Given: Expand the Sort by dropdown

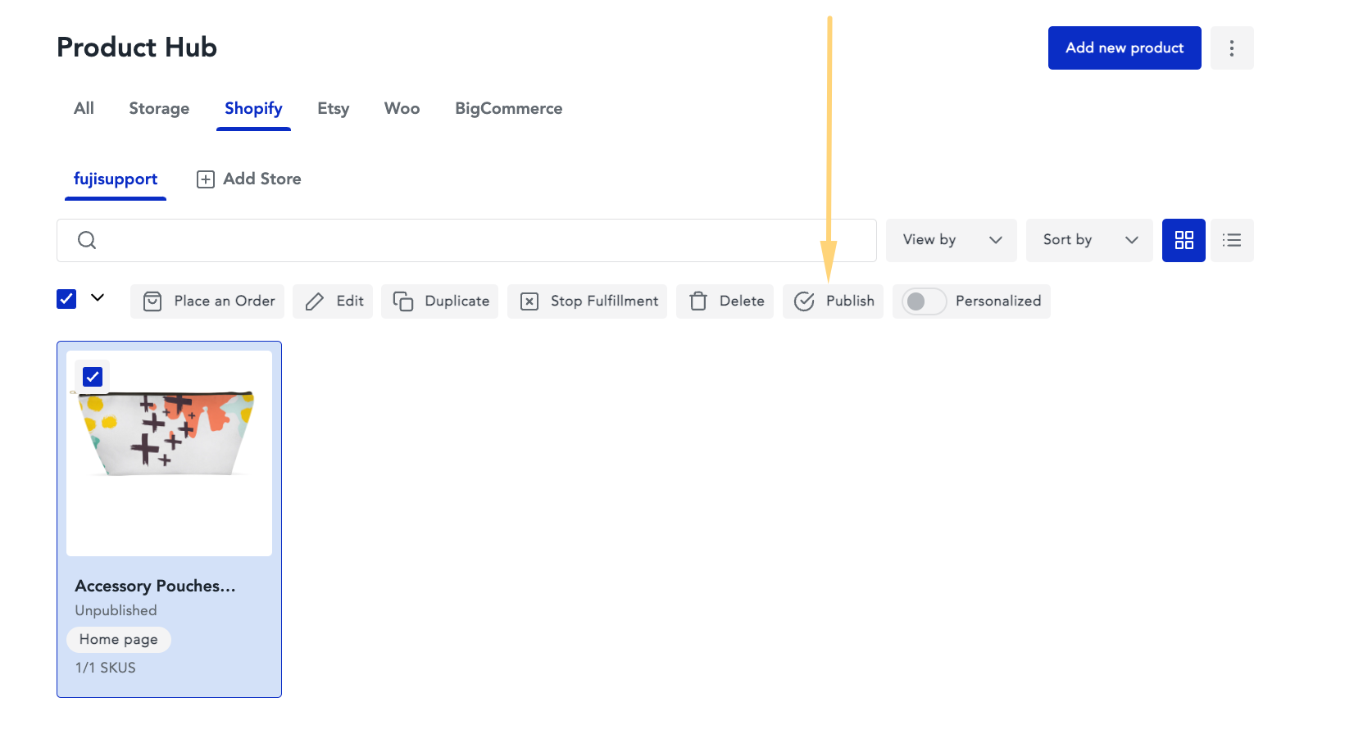Looking at the screenshot, I should (x=1089, y=240).
